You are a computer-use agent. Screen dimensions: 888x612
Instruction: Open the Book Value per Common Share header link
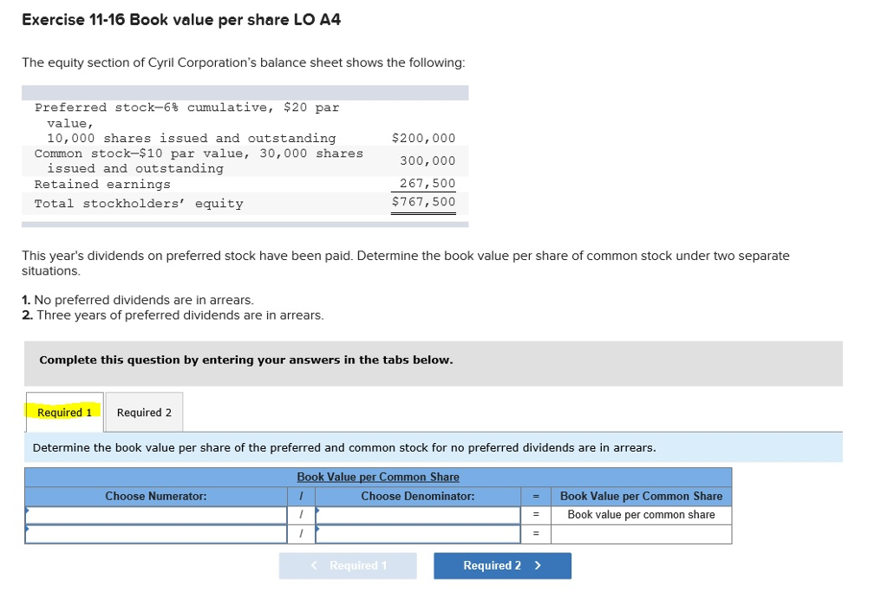point(377,477)
